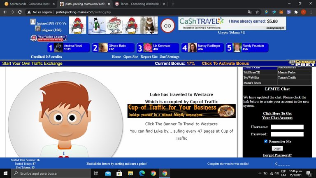Image resolution: width=316 pixels, height=178 pixels.
Task: Open Randy Fountain rank 5 card
Action: [247, 48]
